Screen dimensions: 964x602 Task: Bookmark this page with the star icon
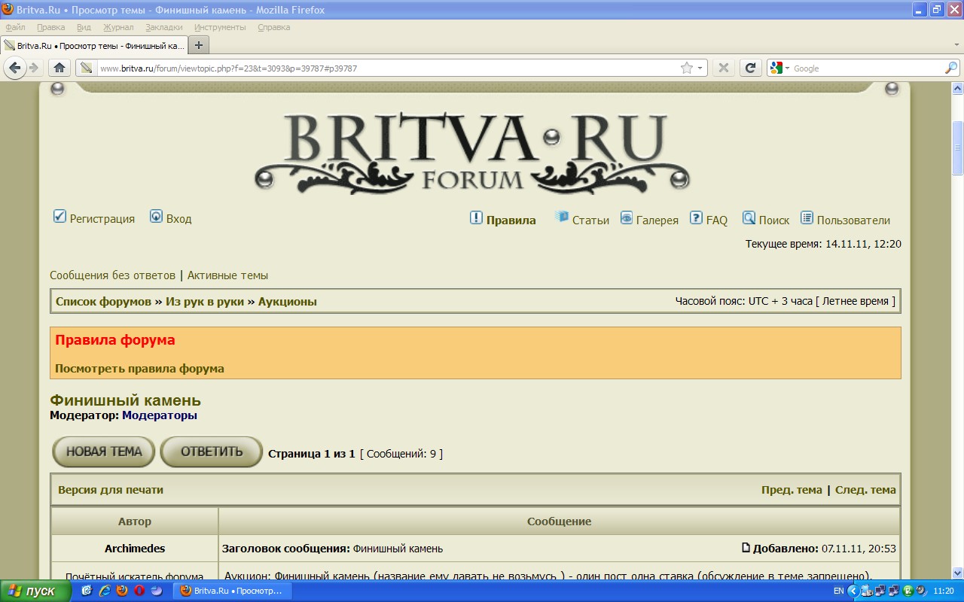pyautogui.click(x=686, y=68)
